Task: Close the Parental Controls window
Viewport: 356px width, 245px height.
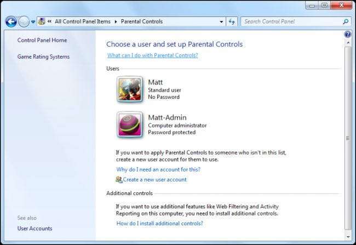Action: tap(341, 5)
